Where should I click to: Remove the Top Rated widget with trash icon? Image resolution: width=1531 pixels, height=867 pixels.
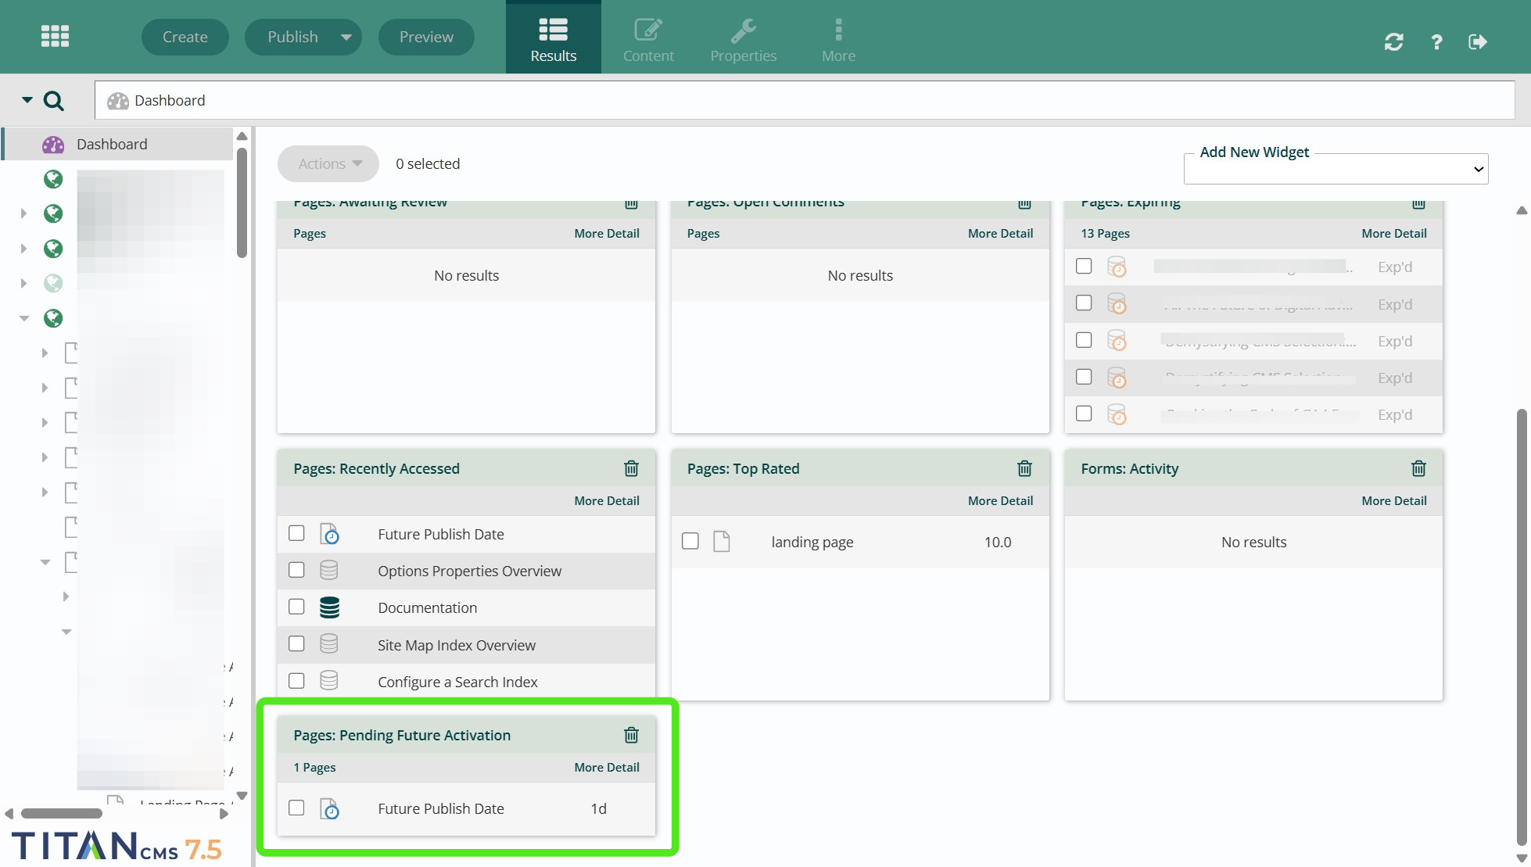[1024, 468]
